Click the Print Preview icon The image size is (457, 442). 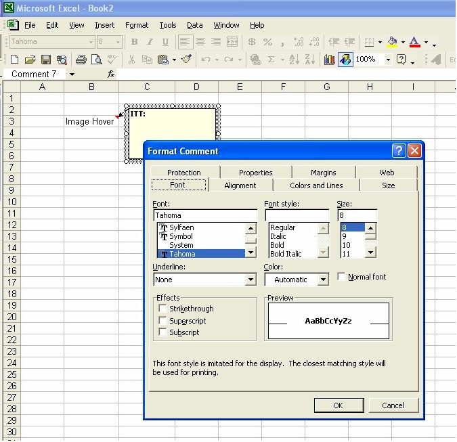96,60
